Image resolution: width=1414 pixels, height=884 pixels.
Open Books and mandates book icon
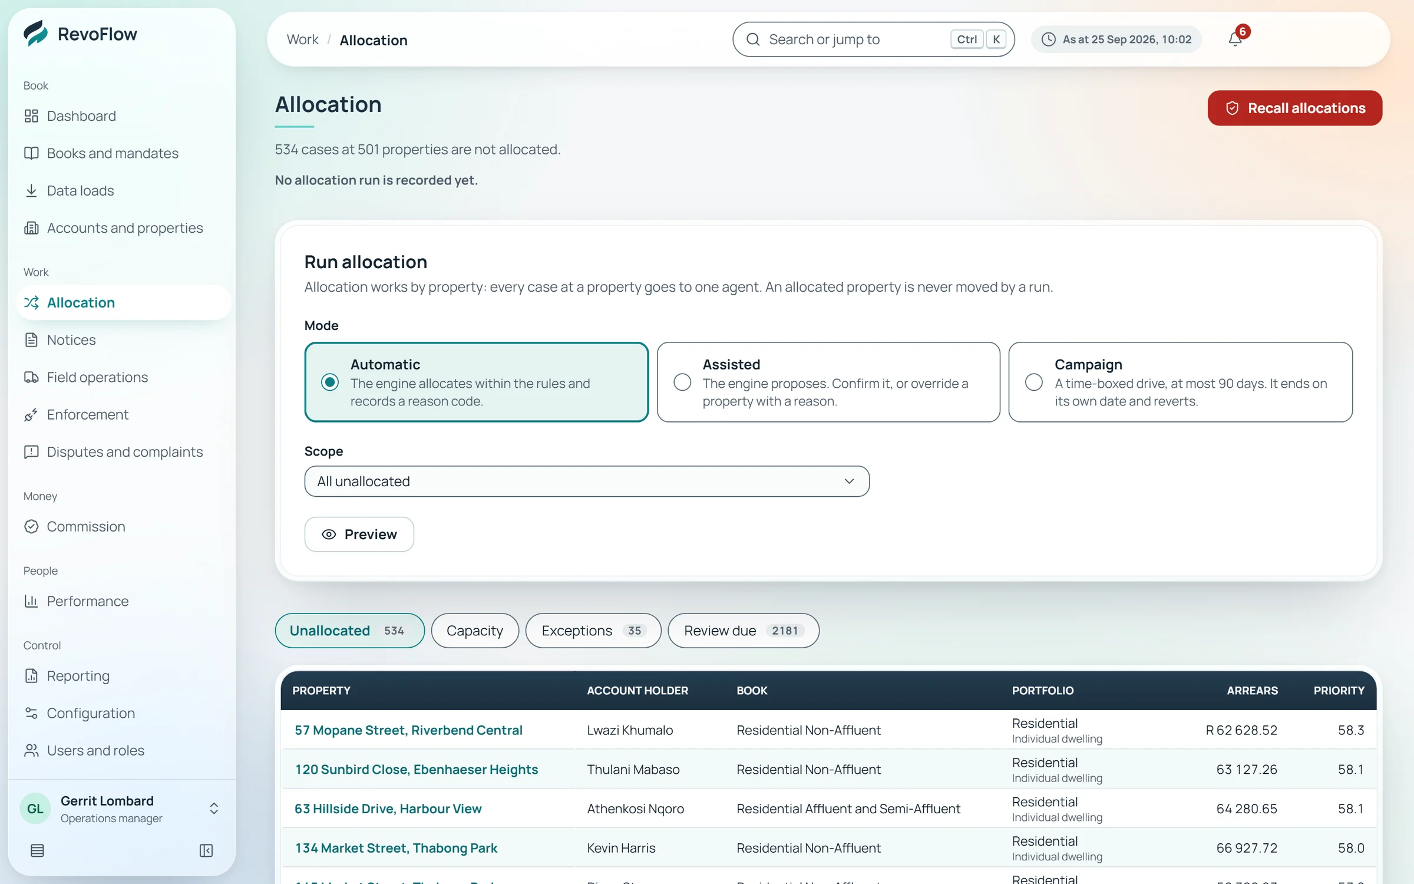(31, 153)
